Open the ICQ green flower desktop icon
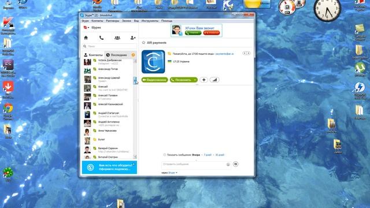Image resolution: width=370 pixels, height=208 pixels. pos(8,172)
